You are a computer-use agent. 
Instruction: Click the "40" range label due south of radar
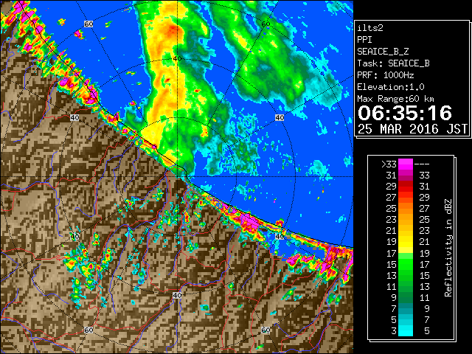point(177,295)
